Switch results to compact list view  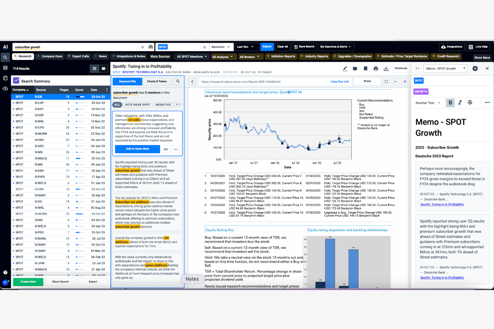pyautogui.click(x=94, y=69)
